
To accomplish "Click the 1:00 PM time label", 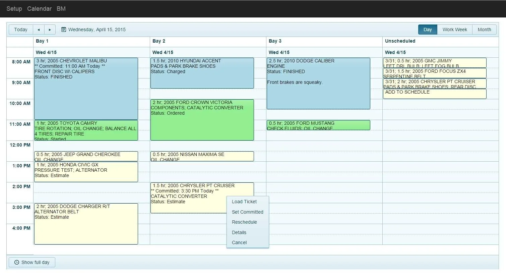I will pos(21,166).
